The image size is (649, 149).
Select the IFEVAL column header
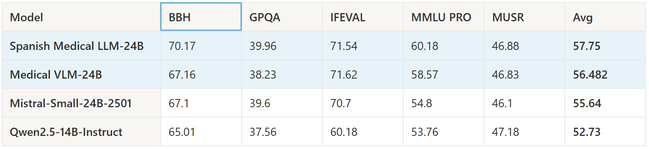coord(363,17)
